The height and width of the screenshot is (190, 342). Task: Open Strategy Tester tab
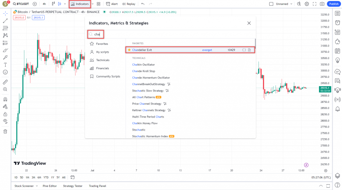[x=72, y=186]
